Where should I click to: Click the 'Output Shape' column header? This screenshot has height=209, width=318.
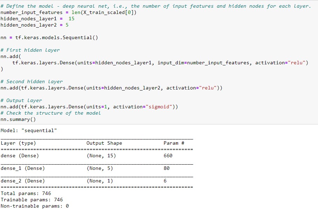[x=104, y=143]
